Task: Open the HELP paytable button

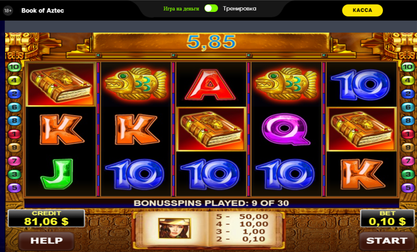Action: [x=47, y=241]
